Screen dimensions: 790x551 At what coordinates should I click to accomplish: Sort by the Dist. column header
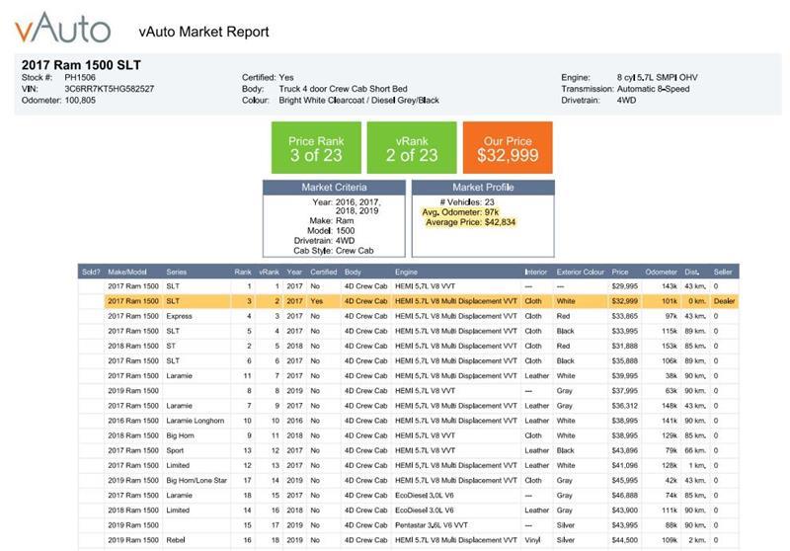click(692, 272)
